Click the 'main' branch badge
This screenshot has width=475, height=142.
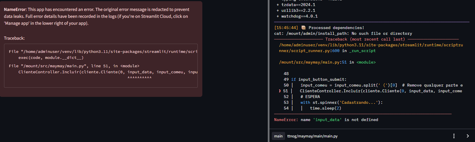click(278, 136)
